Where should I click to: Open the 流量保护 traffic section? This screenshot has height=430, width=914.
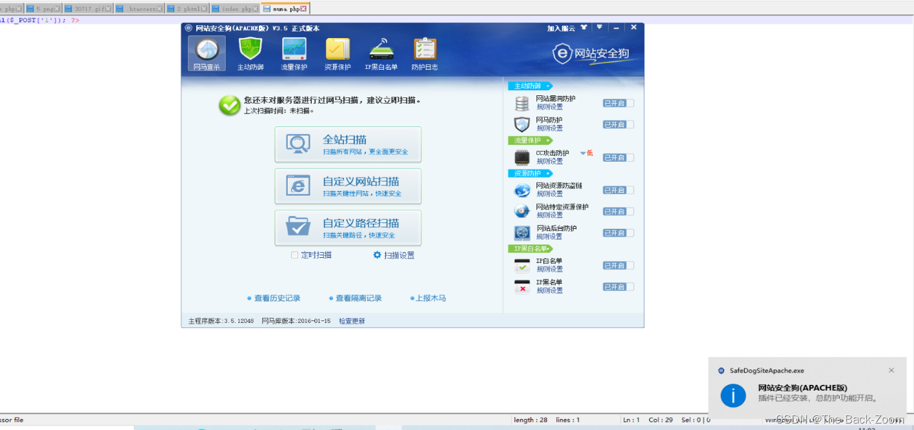pyautogui.click(x=294, y=54)
